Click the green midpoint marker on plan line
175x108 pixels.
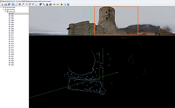click(x=77, y=84)
